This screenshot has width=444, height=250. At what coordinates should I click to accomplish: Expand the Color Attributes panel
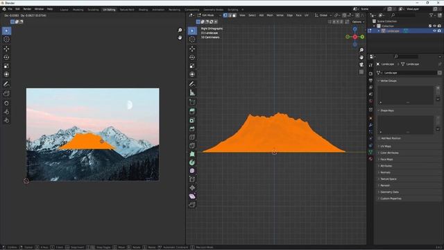[x=388, y=153]
